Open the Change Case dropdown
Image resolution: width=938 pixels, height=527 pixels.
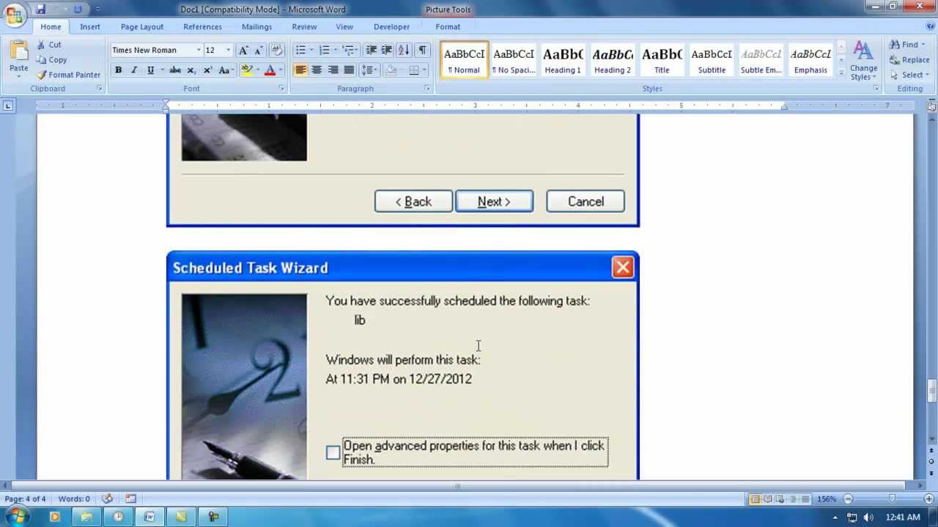(x=226, y=70)
